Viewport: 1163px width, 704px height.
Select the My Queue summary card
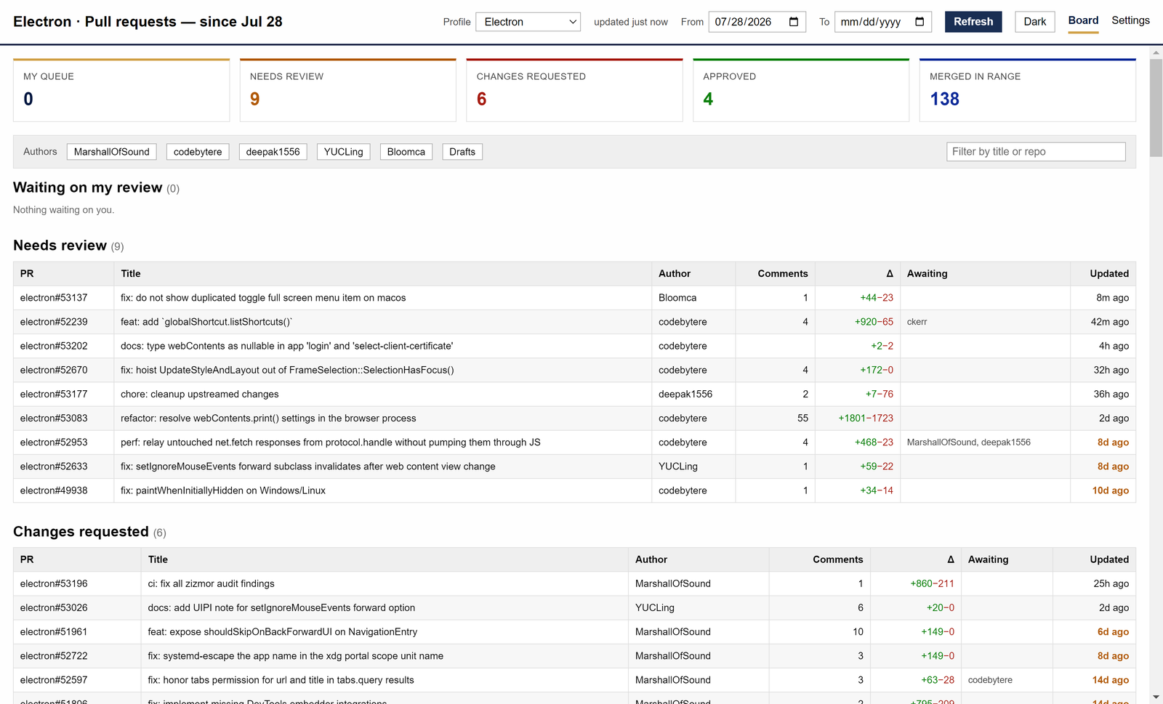pyautogui.click(x=121, y=90)
